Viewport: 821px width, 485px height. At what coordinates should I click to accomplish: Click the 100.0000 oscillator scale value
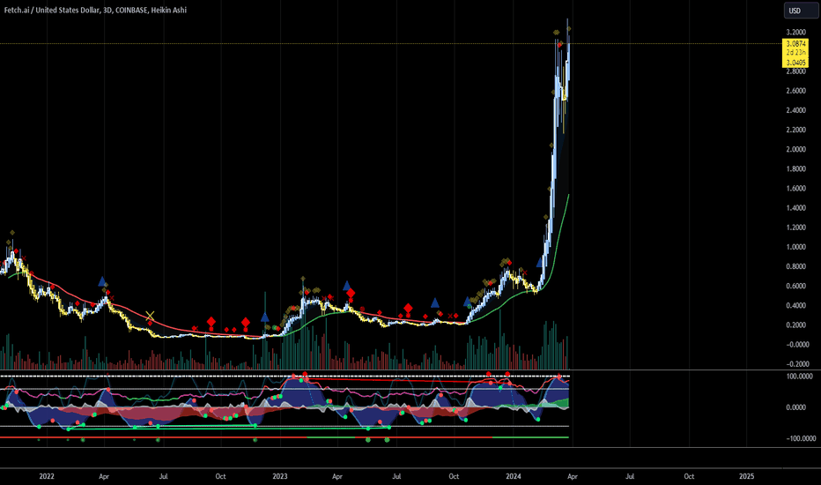click(x=799, y=376)
